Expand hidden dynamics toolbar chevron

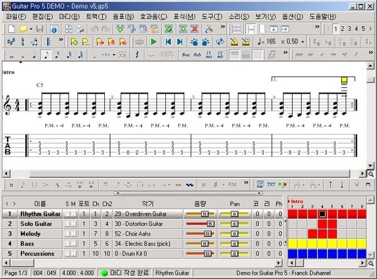coord(371,52)
